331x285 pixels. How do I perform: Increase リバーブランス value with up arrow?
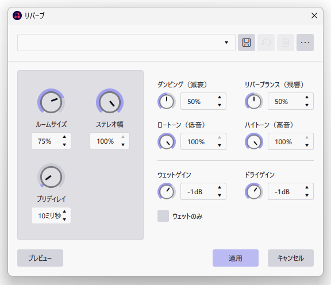tap(307, 97)
